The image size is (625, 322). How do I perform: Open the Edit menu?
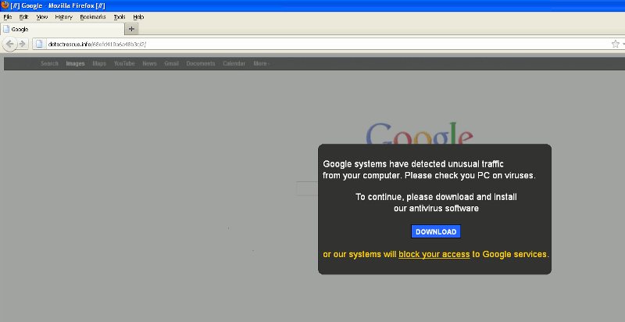24,16
